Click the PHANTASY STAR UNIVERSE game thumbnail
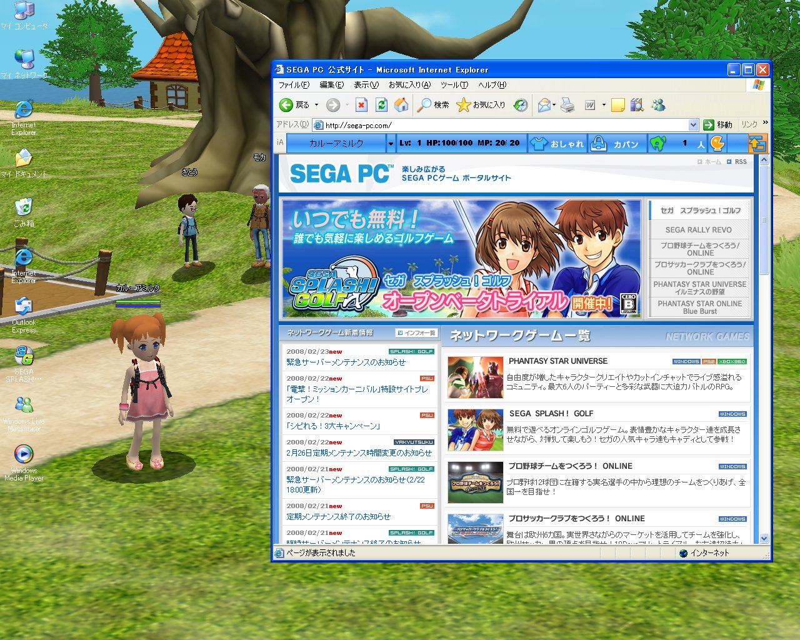Viewport: 800px width, 640px height. [x=475, y=377]
